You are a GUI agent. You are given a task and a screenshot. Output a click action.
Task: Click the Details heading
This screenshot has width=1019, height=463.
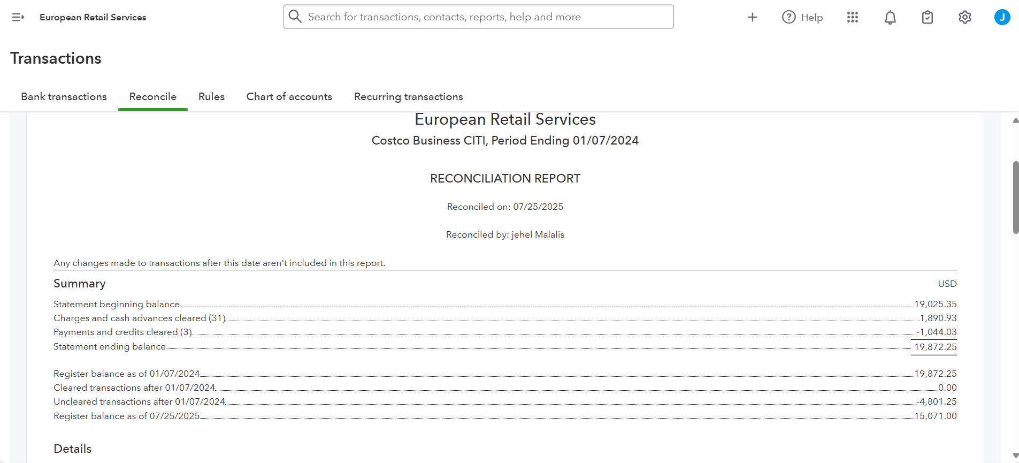click(x=73, y=449)
